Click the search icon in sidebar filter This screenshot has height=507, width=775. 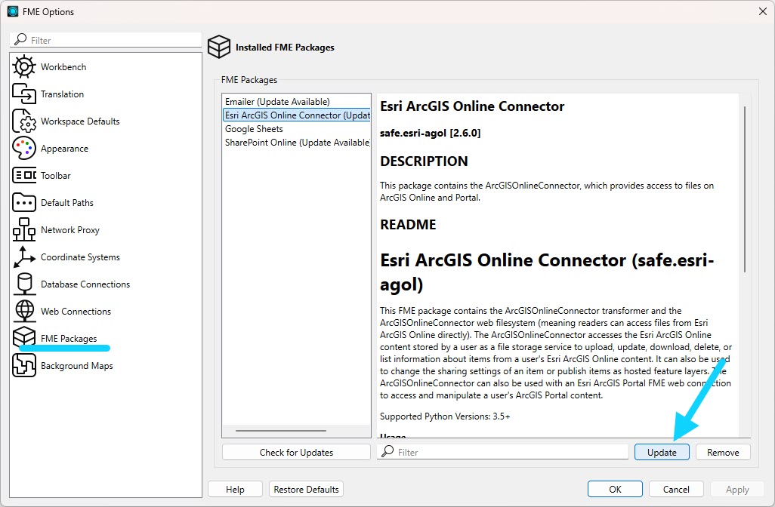click(x=20, y=39)
